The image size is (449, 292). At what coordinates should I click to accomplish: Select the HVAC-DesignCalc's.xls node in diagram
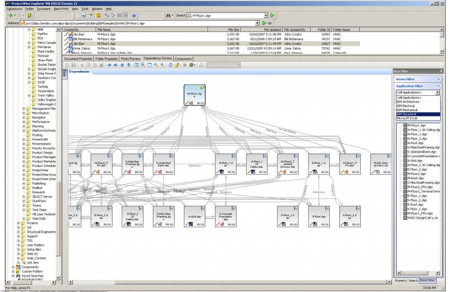point(381,164)
